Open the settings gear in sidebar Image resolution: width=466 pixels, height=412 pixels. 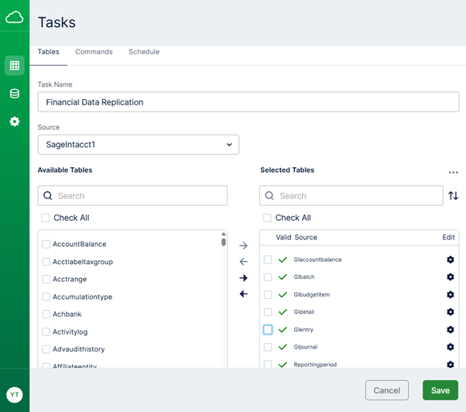15,122
